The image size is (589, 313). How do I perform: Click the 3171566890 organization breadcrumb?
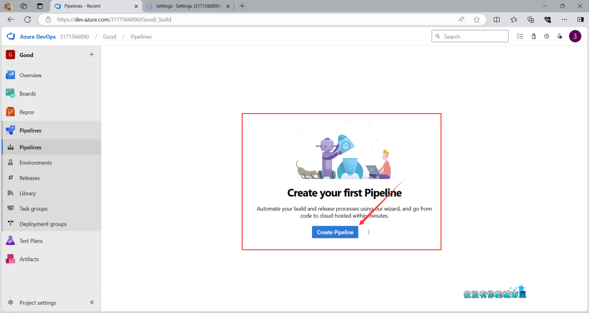click(x=74, y=37)
